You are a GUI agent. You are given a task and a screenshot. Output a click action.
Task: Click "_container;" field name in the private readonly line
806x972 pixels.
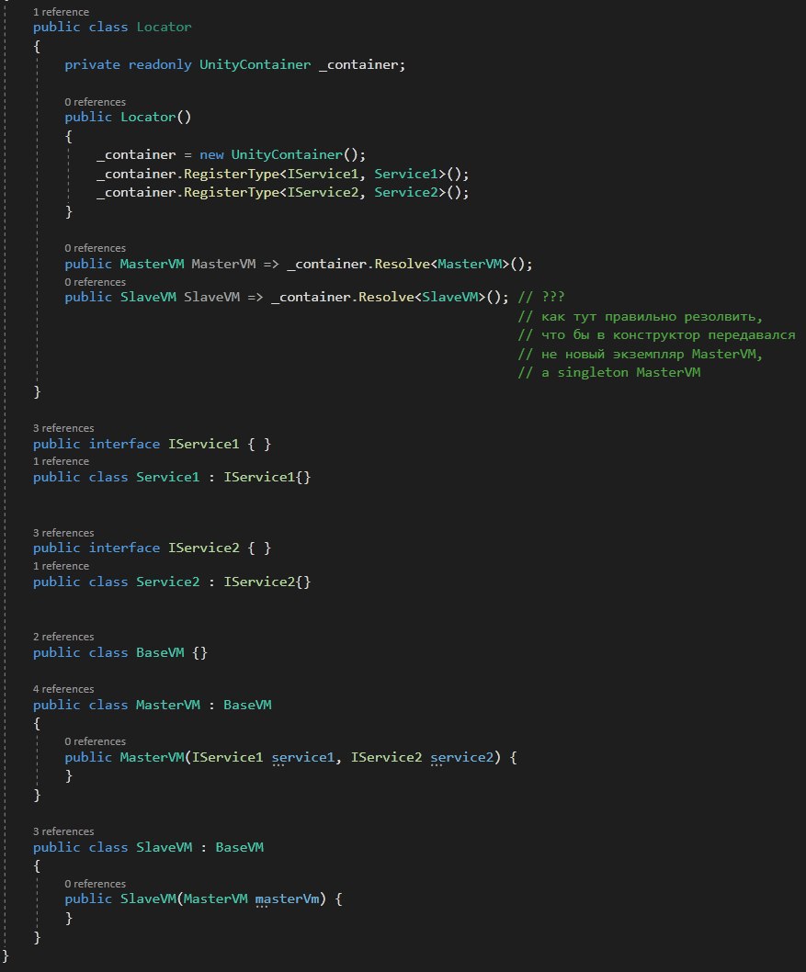point(362,64)
